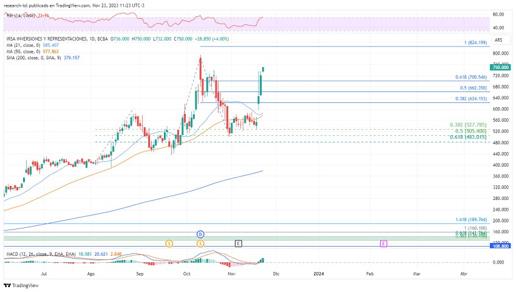Click the Dic label on time axis
The height and width of the screenshot is (292, 516).
(x=276, y=274)
